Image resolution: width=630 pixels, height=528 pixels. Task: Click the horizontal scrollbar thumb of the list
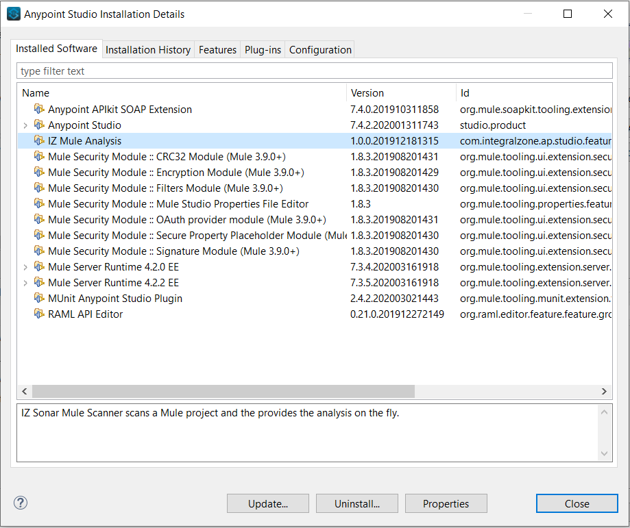click(x=223, y=391)
